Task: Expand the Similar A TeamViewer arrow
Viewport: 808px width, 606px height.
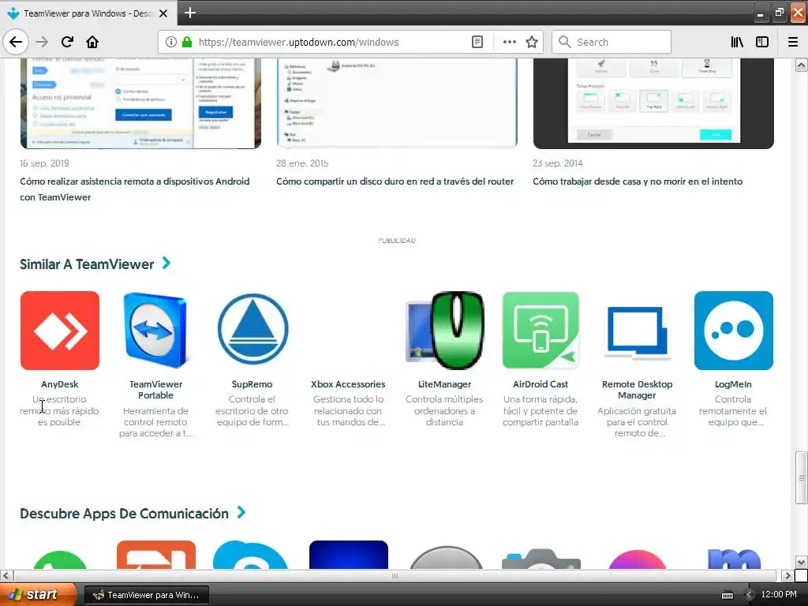Action: coord(166,264)
